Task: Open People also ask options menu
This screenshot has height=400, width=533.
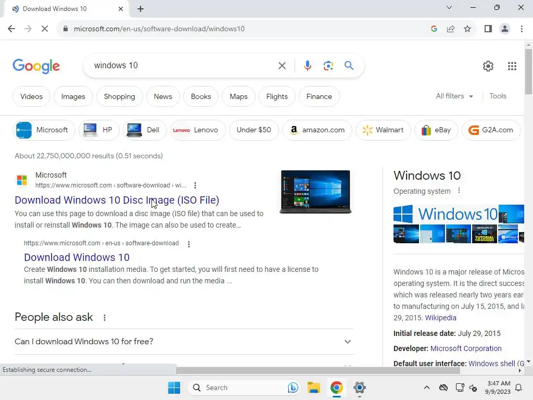Action: [105, 318]
